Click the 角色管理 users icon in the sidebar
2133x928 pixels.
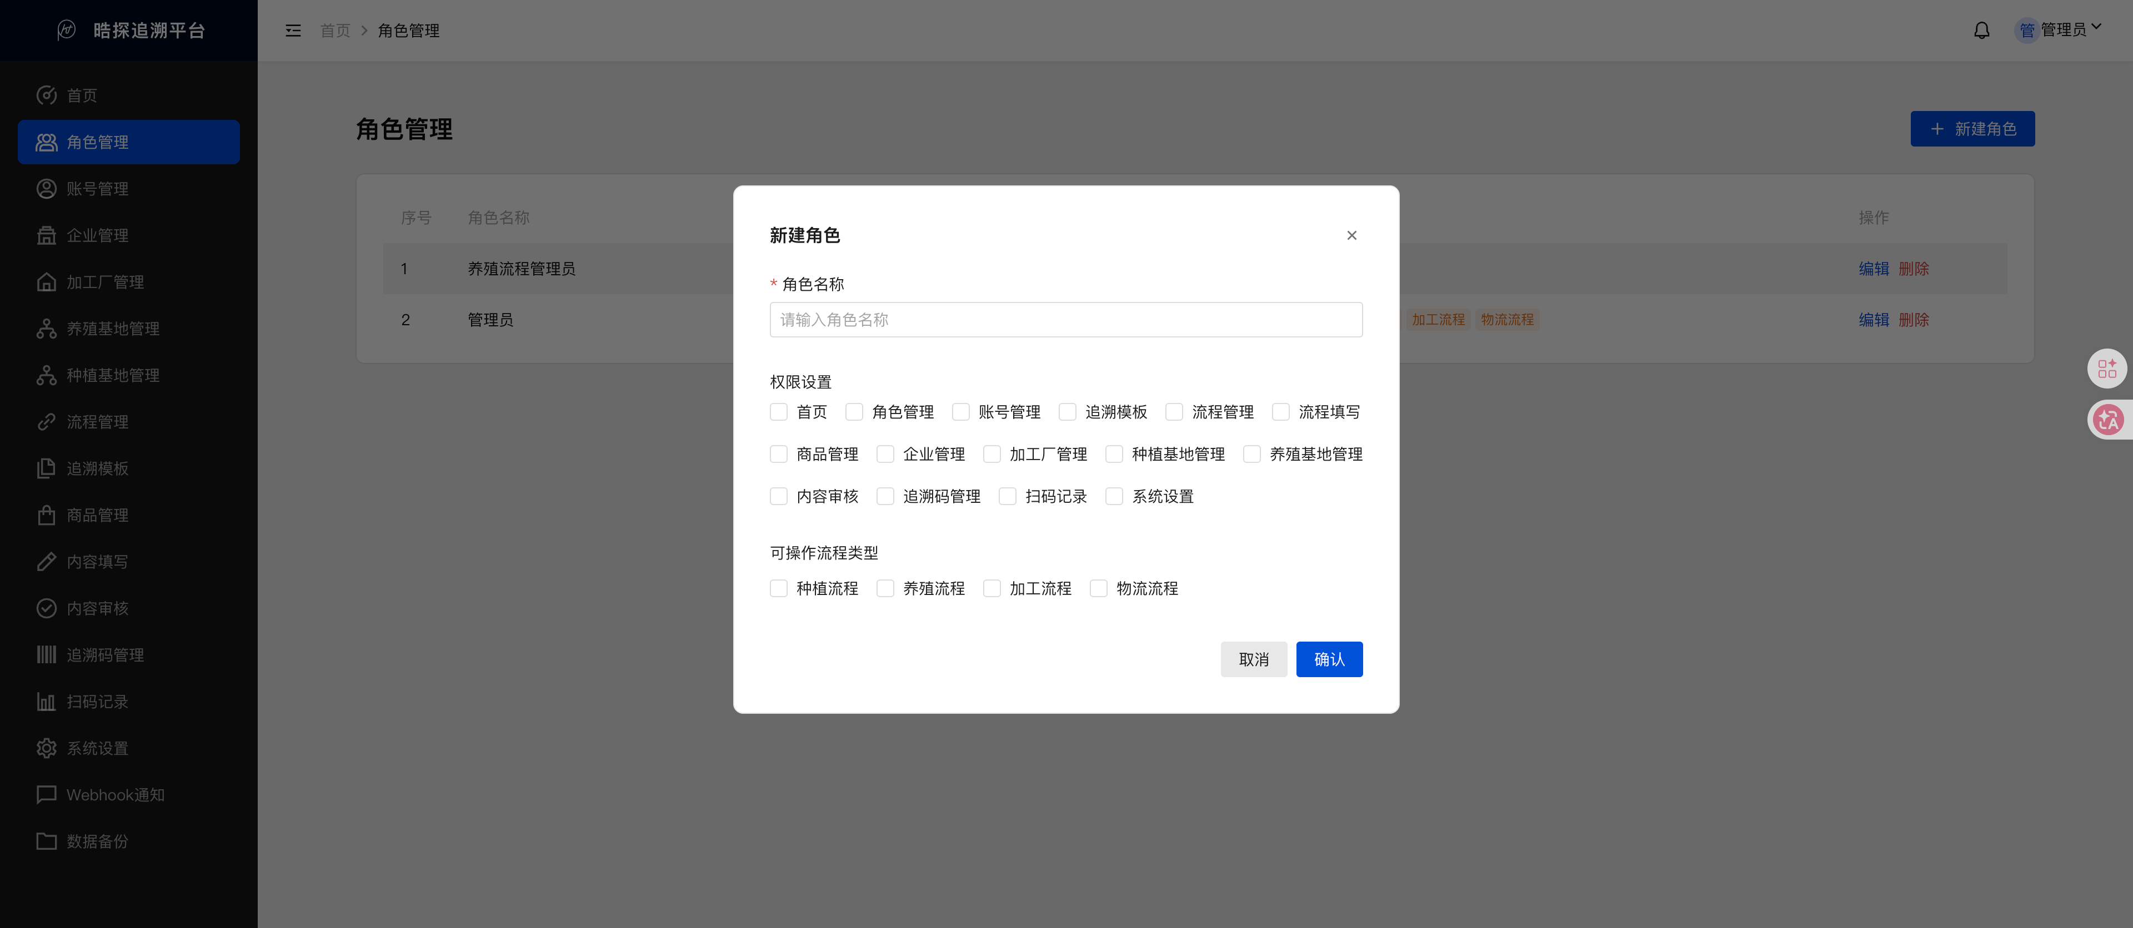pyautogui.click(x=46, y=142)
